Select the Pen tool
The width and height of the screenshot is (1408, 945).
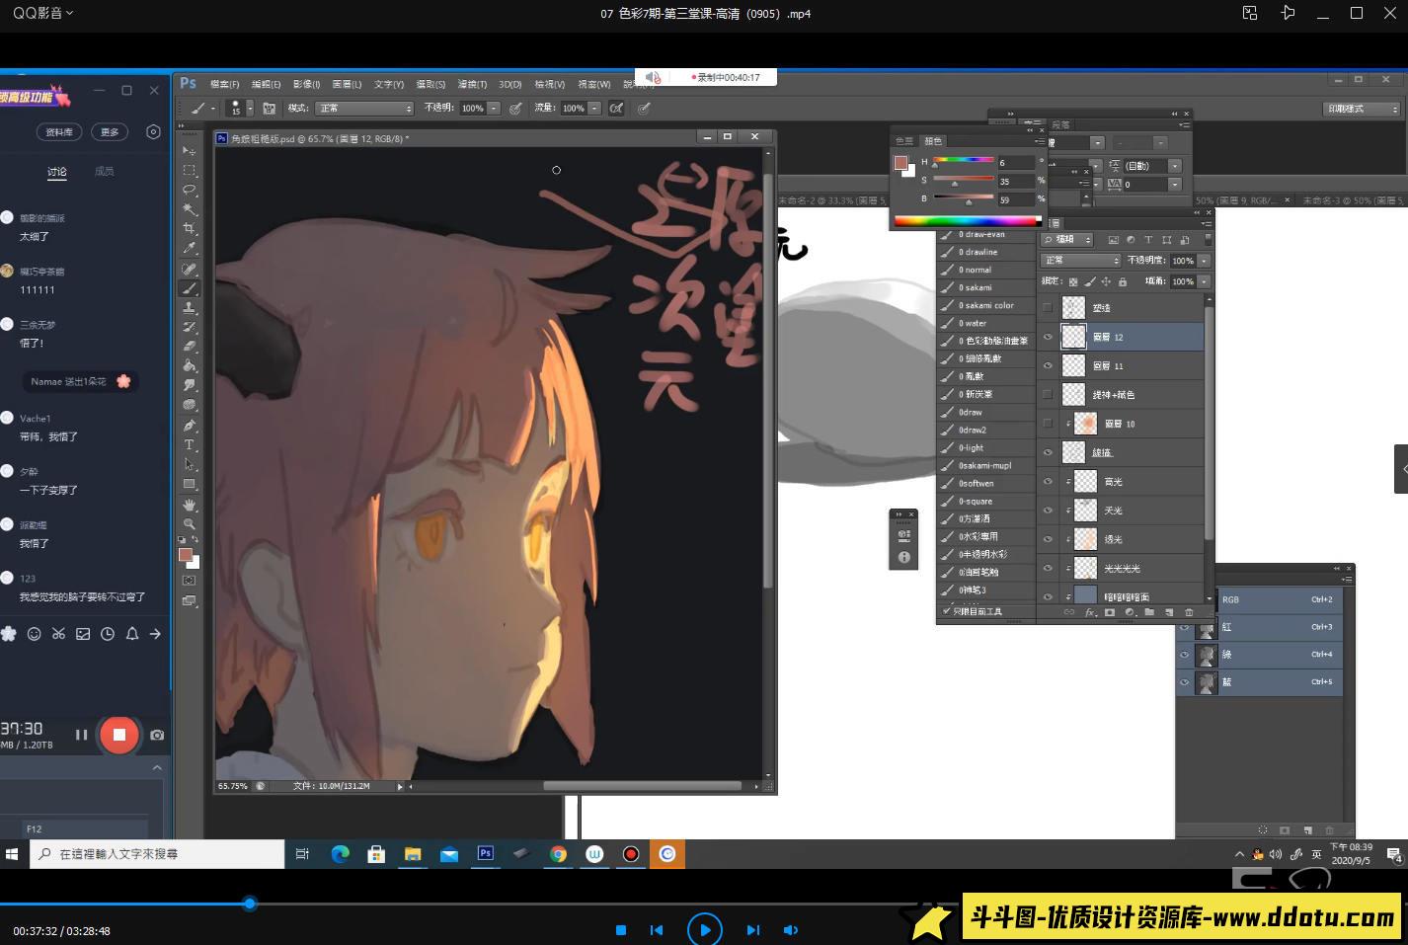point(189,426)
